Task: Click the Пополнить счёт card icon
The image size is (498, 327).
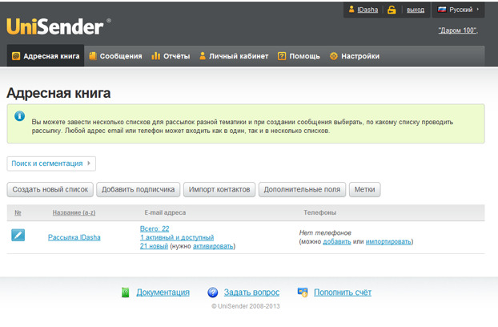Action: (x=303, y=292)
